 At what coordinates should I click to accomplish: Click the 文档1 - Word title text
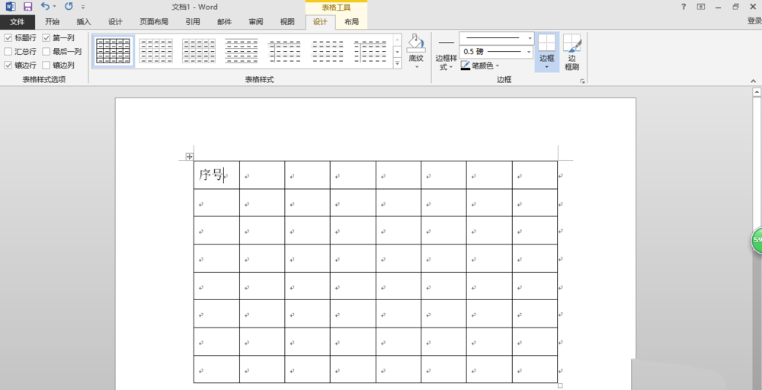195,7
